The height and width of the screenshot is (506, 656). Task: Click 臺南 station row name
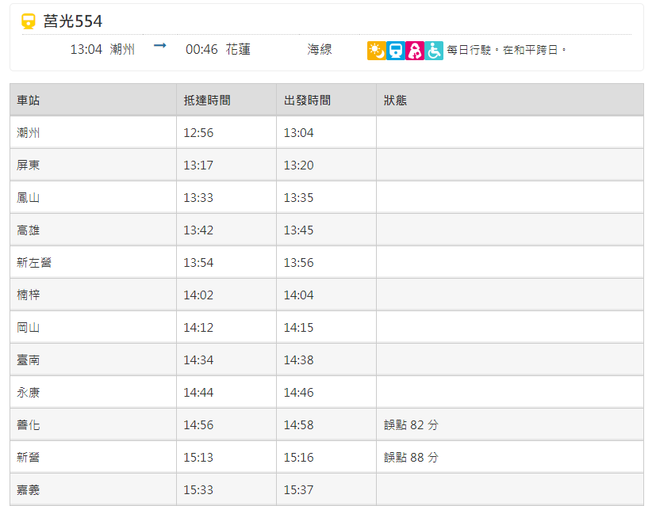(x=28, y=360)
